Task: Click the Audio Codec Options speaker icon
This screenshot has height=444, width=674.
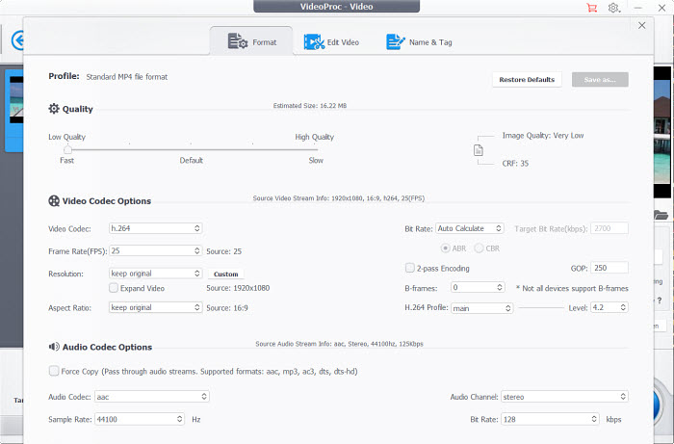Action: 54,347
